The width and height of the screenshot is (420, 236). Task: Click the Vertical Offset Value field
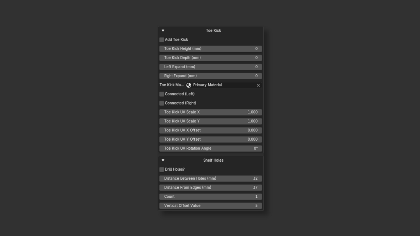coord(211,206)
